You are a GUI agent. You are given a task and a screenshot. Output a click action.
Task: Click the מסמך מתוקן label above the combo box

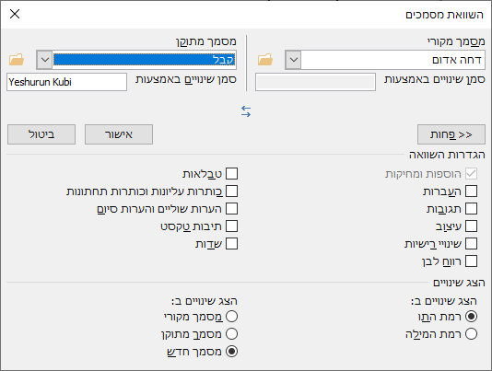205,41
